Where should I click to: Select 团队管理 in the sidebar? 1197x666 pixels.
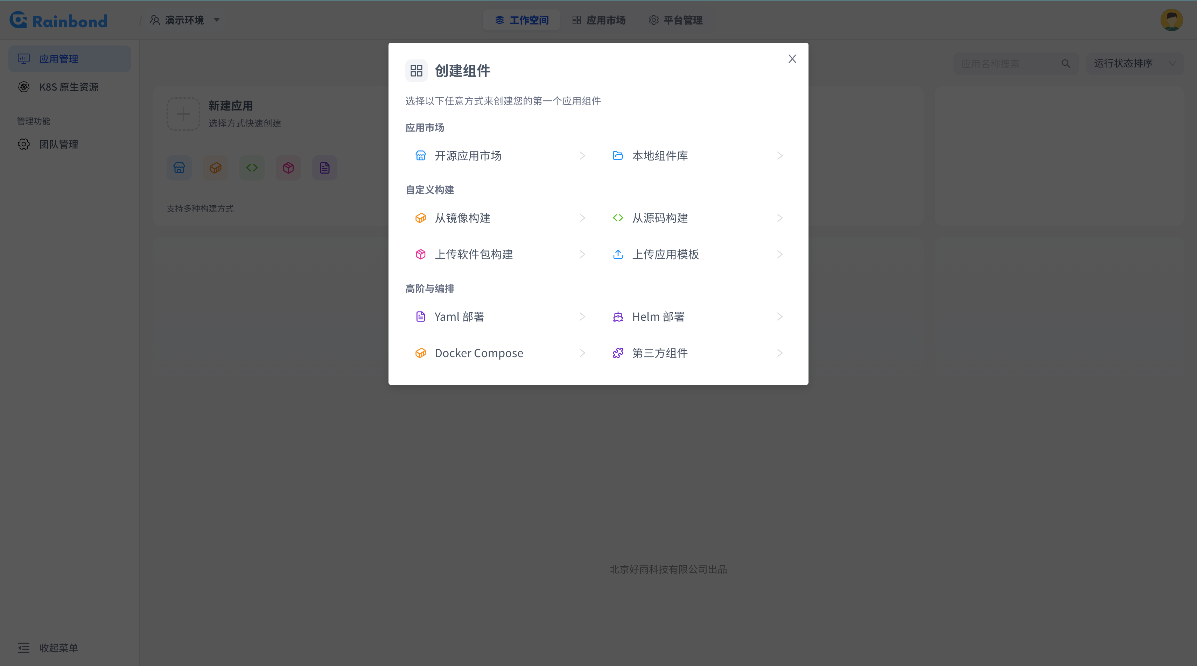pos(70,144)
